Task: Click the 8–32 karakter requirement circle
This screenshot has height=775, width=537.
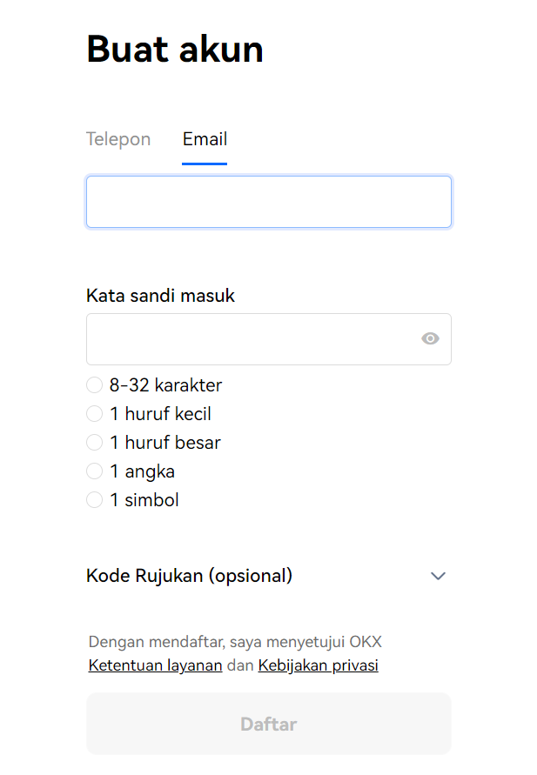Action: pyautogui.click(x=95, y=385)
